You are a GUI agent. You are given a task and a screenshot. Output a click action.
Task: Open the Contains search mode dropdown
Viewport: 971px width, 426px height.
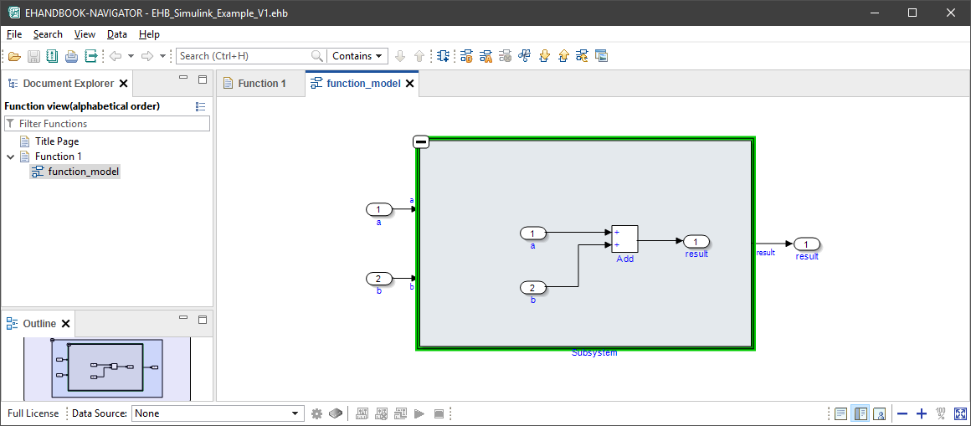357,56
